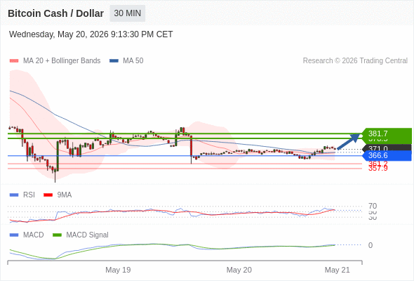The width and height of the screenshot is (414, 281).
Task: Click the Bitcoin Cash / Dollar title
Action: (x=55, y=13)
